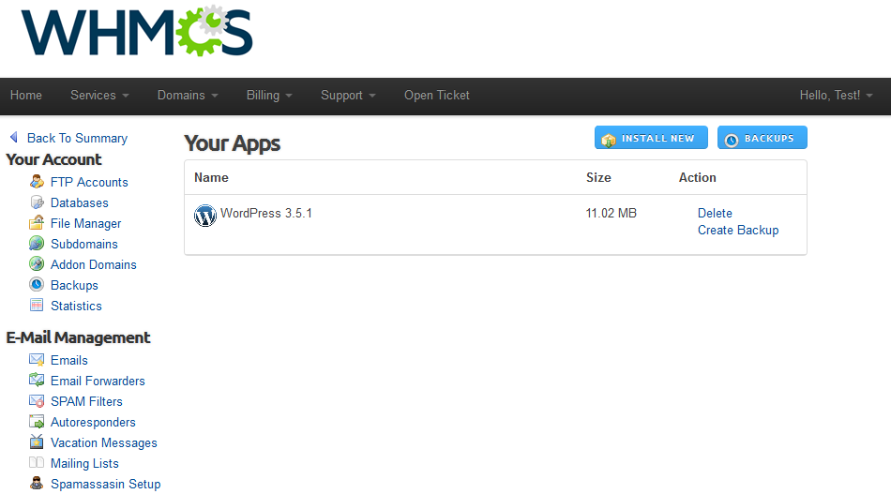891x494 pixels.
Task: Click the FTP Accounts sidebar icon
Action: 37,182
